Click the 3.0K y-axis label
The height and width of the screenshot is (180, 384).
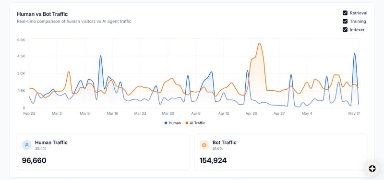pos(21,73)
